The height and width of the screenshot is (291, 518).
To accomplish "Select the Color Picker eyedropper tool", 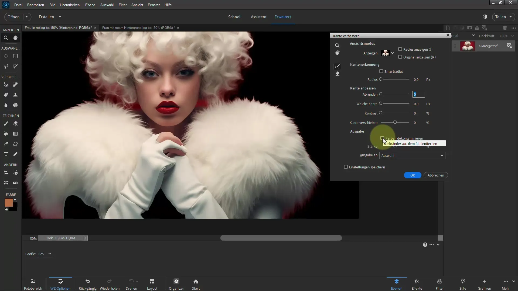I will 6,144.
